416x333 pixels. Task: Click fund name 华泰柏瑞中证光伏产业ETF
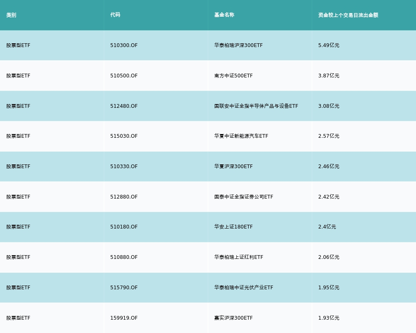pos(243,287)
